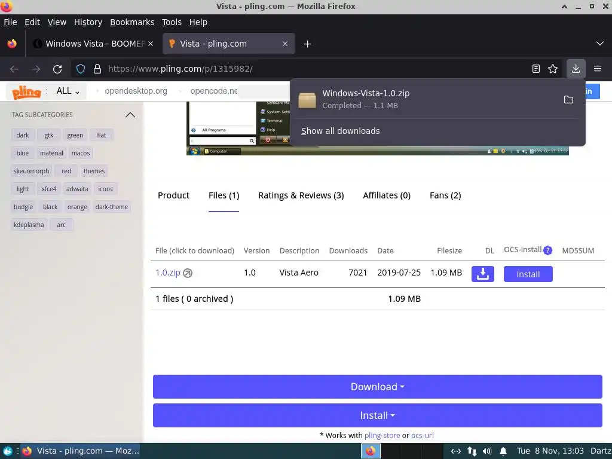The width and height of the screenshot is (612, 459).
Task: Expand the large Download dropdown button
Action: pyautogui.click(x=378, y=387)
